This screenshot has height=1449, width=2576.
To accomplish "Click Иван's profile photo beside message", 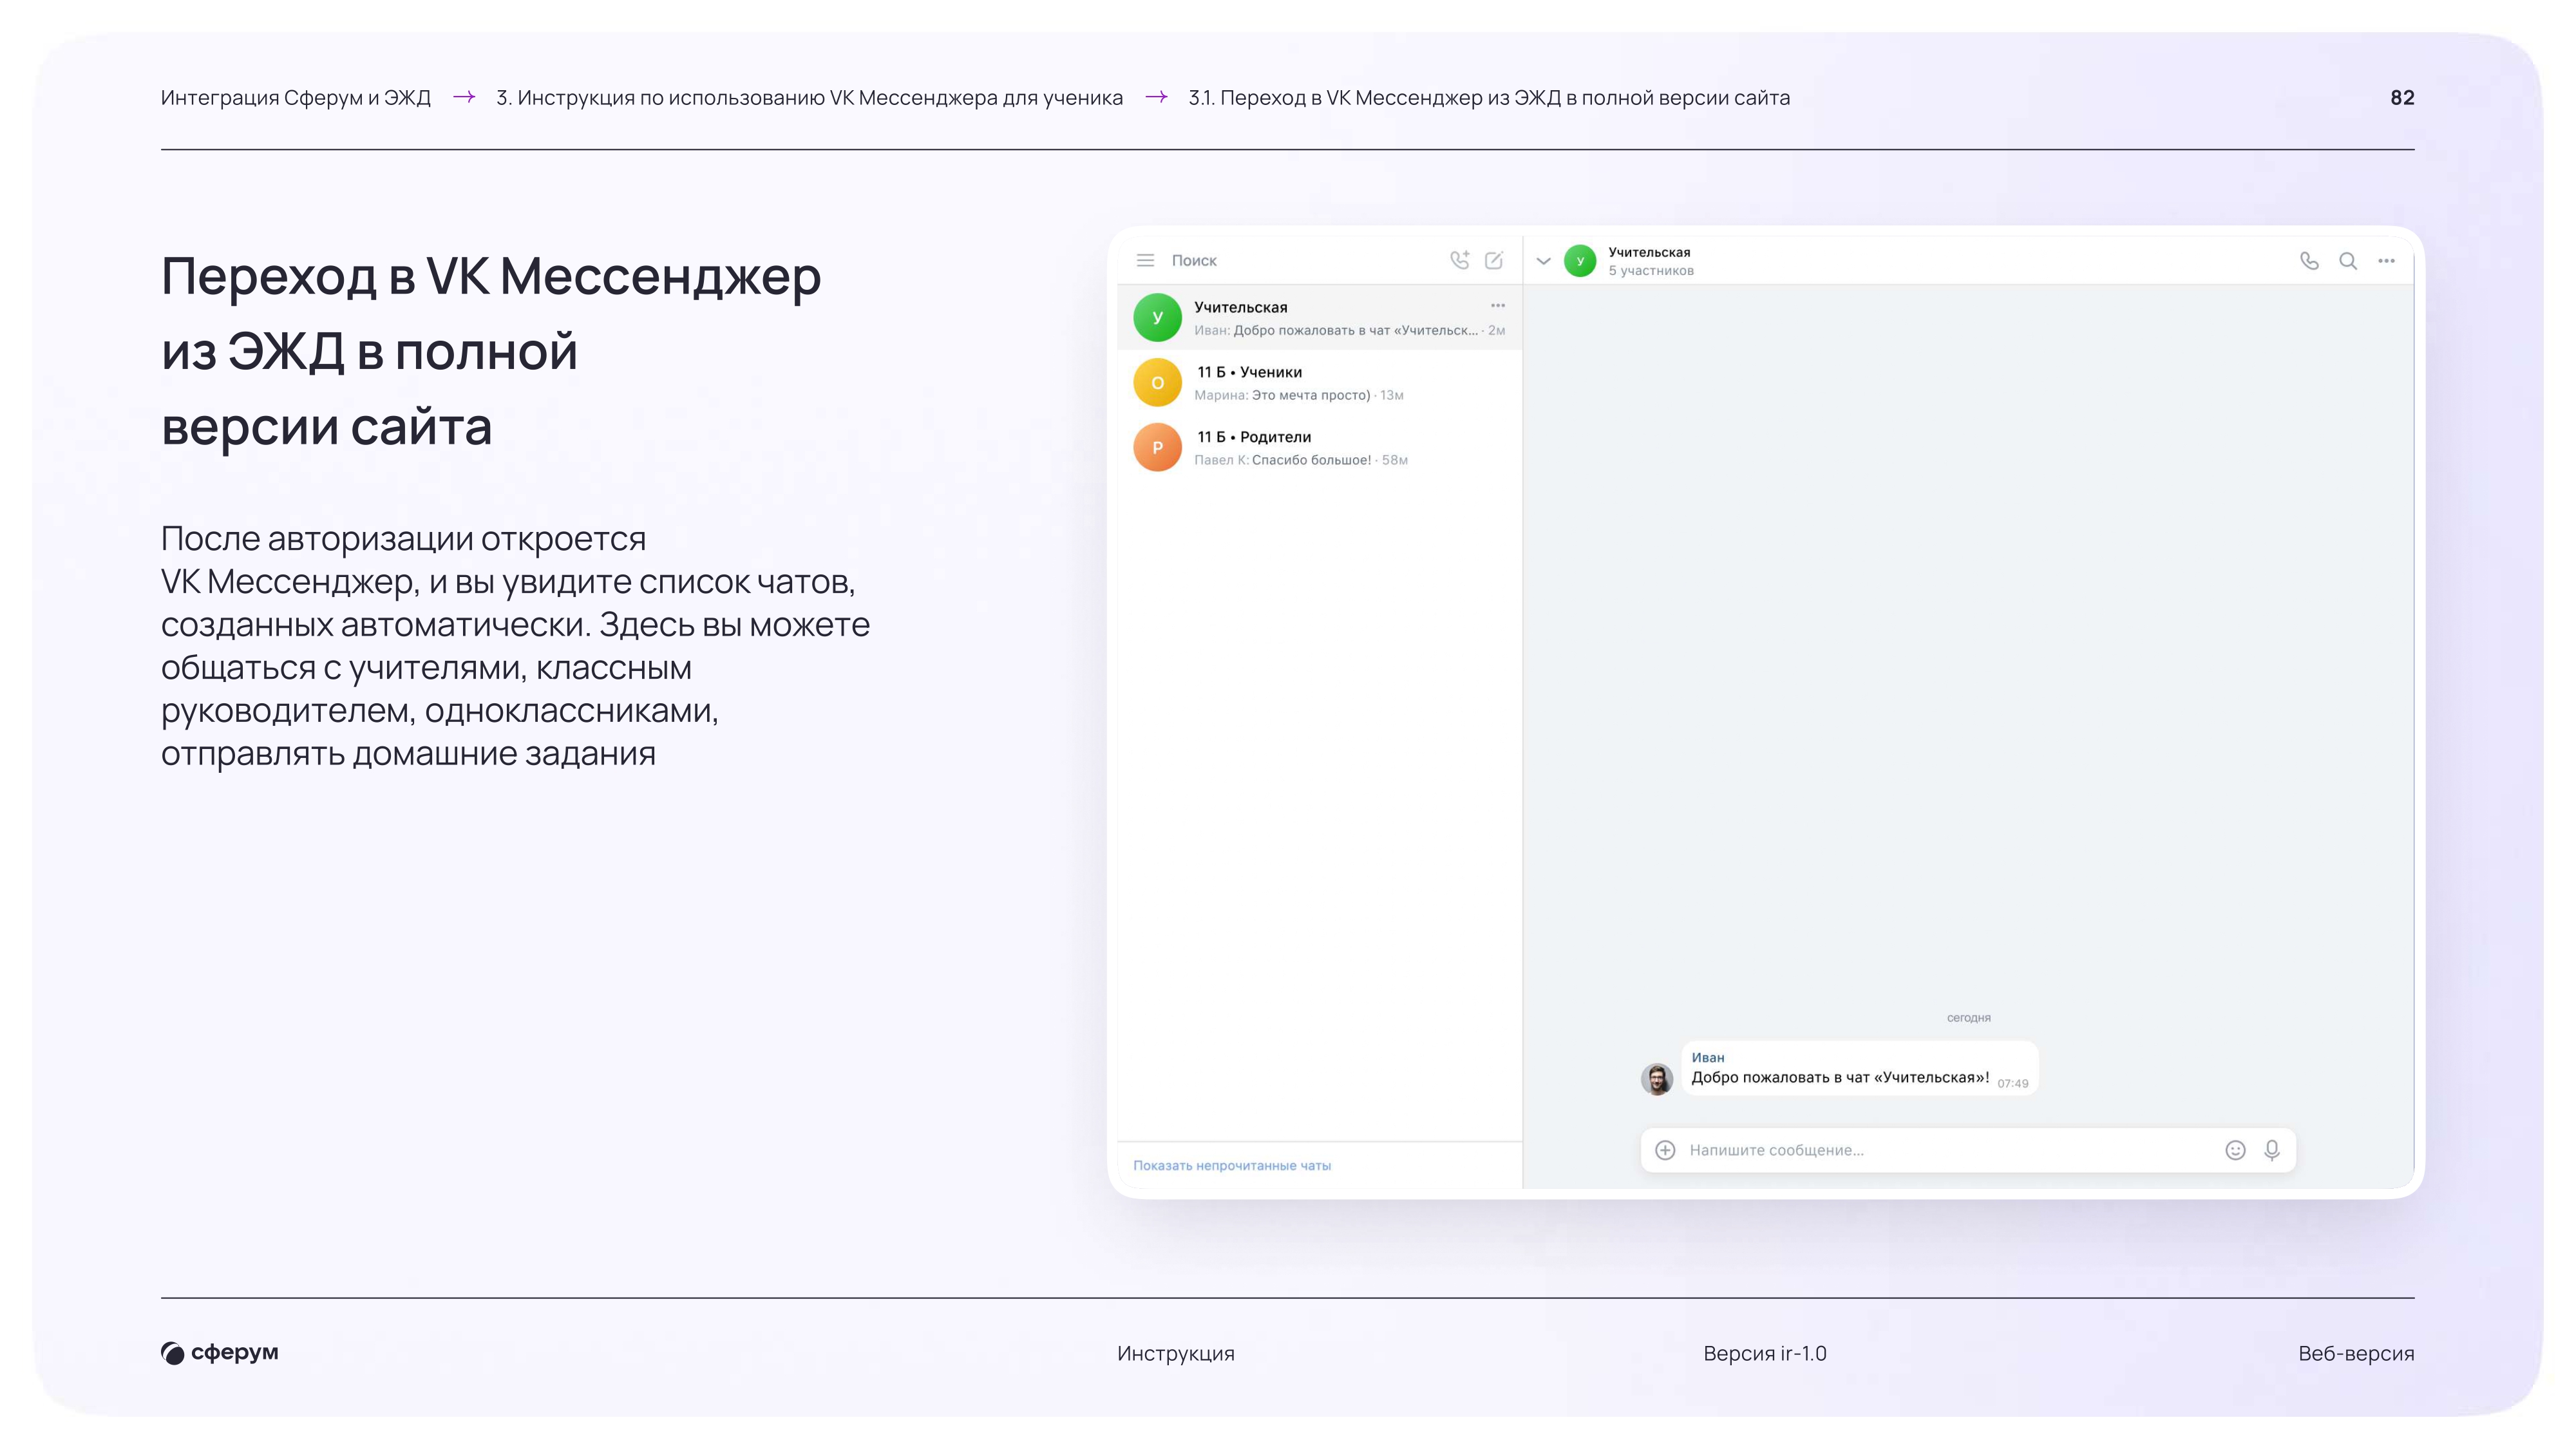I will [1657, 1078].
